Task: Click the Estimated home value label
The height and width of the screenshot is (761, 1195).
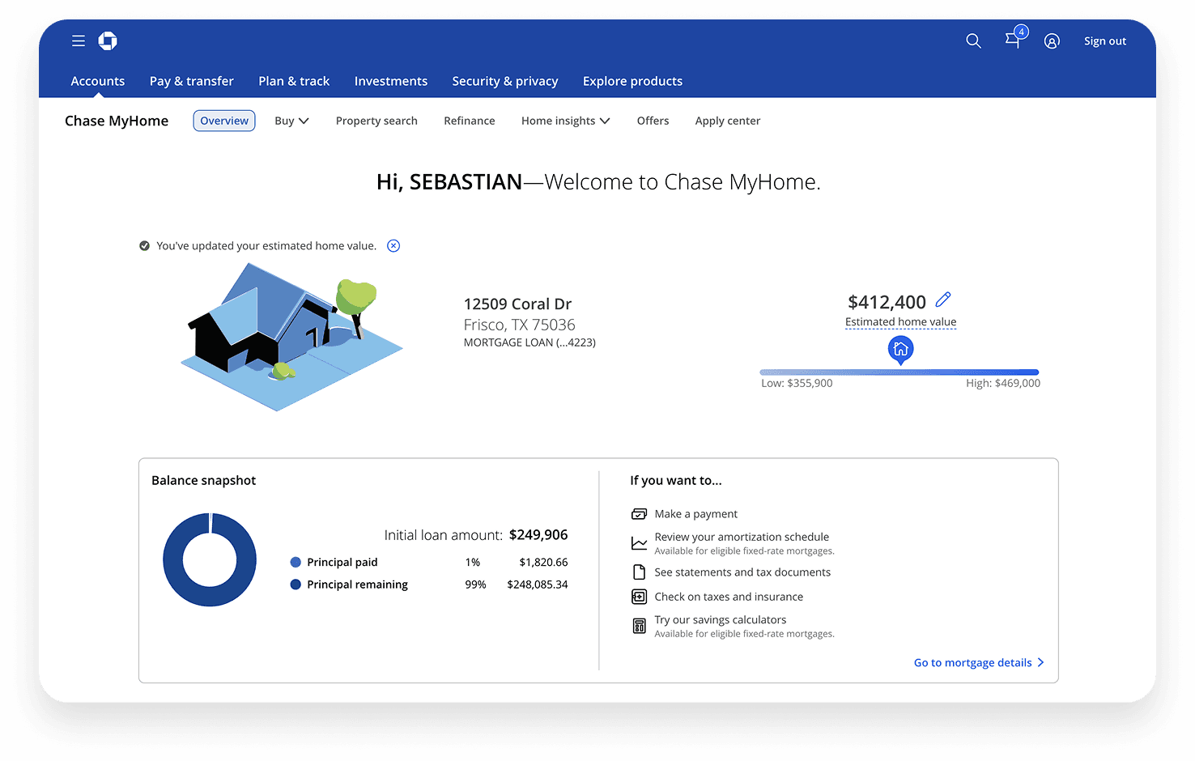Action: pos(900,322)
